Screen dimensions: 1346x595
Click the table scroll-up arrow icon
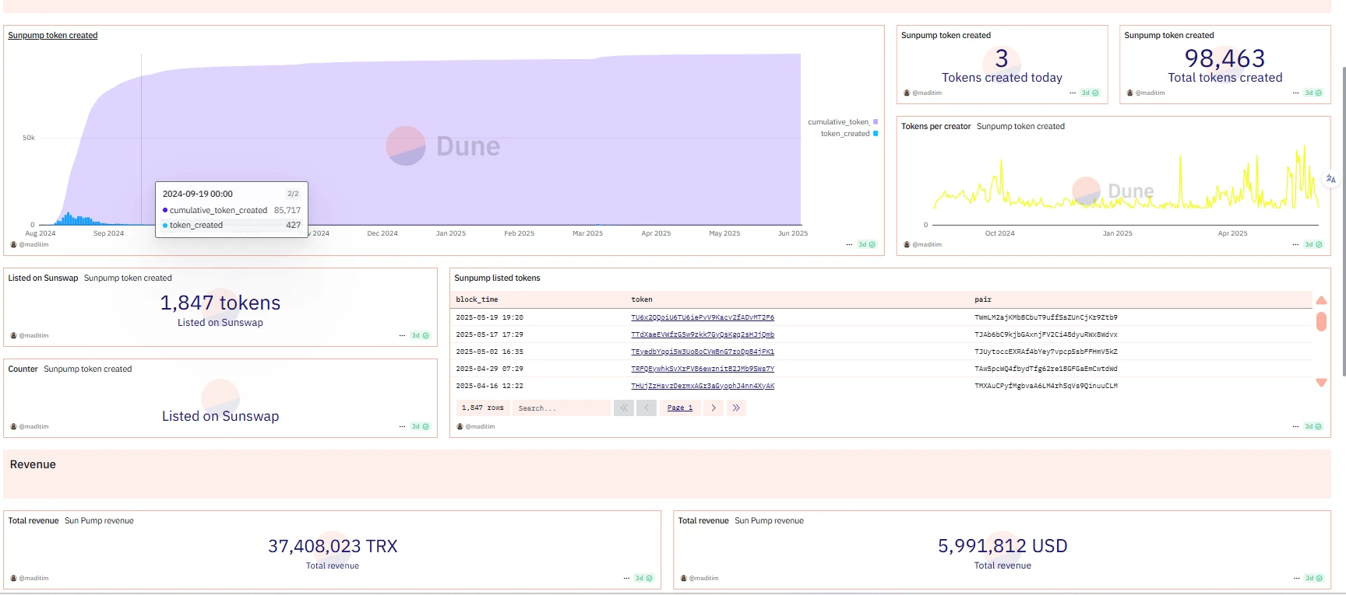point(1321,300)
